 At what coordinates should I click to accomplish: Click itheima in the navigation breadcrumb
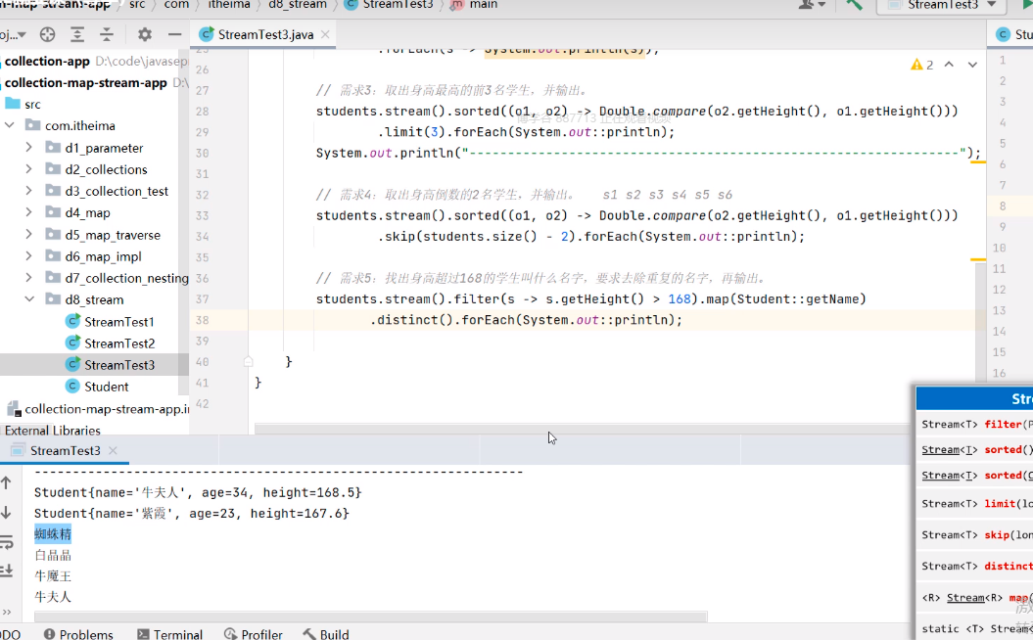click(228, 5)
